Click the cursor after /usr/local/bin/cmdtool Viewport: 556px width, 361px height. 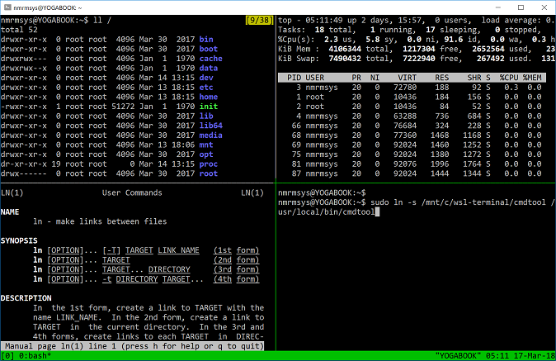click(x=377, y=212)
